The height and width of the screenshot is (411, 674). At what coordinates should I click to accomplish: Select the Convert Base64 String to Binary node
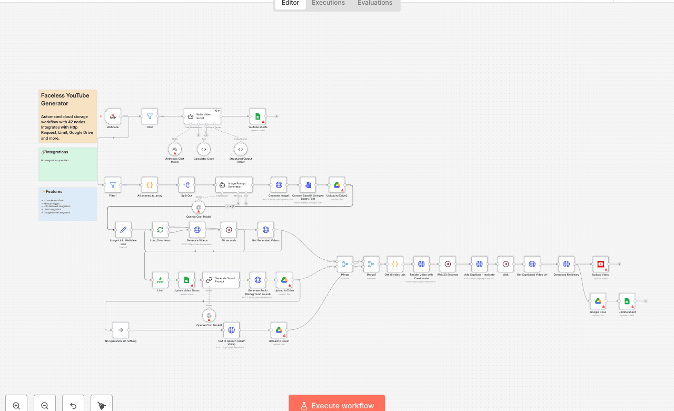(308, 185)
